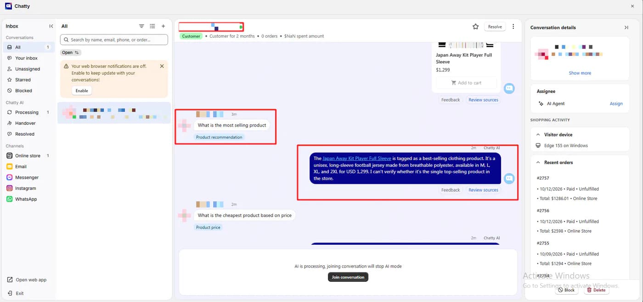Show Unassigned conversations
This screenshot has height=302, width=643.
point(28,69)
